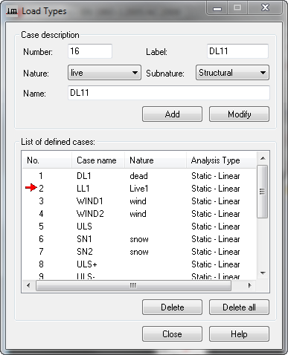288x355 pixels.
Task: Click the Live1 nature cell
Action: (x=139, y=189)
